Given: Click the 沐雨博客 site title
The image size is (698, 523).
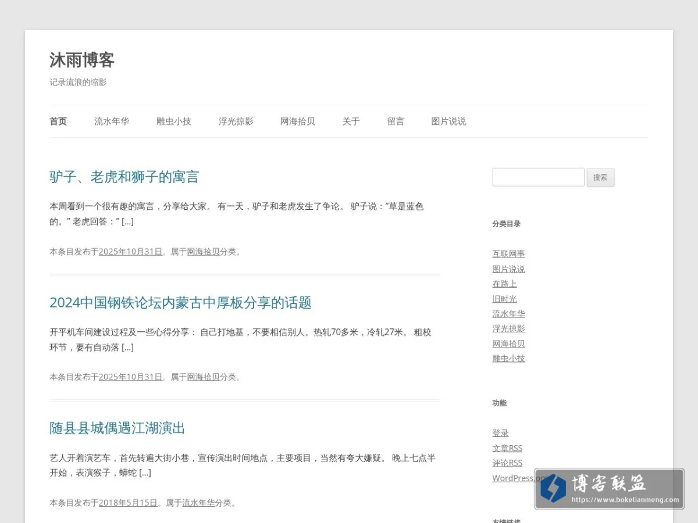Looking at the screenshot, I should pos(82,60).
